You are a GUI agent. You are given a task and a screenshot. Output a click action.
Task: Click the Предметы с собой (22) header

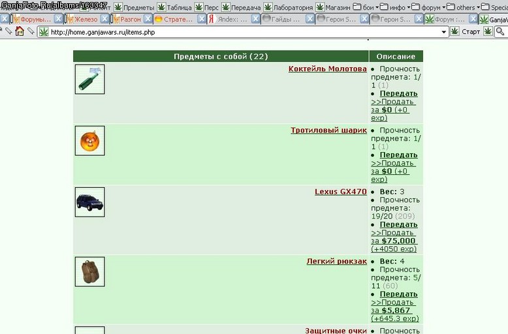pos(221,56)
